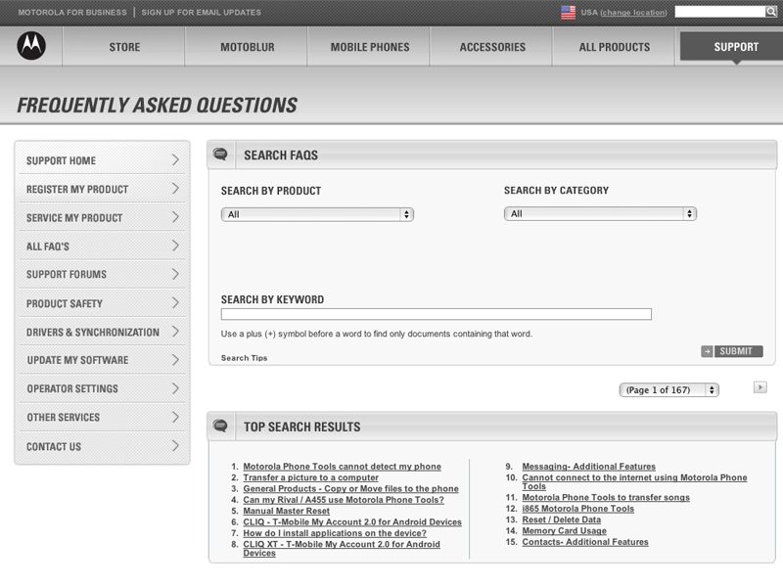Open the Search Tips link

point(244,358)
